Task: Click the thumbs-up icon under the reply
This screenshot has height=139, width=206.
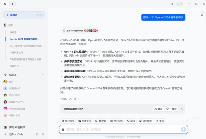Action: point(70,99)
